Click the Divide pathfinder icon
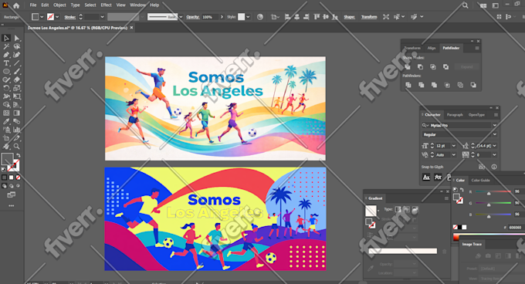This screenshot has width=525, height=284. pos(408,85)
